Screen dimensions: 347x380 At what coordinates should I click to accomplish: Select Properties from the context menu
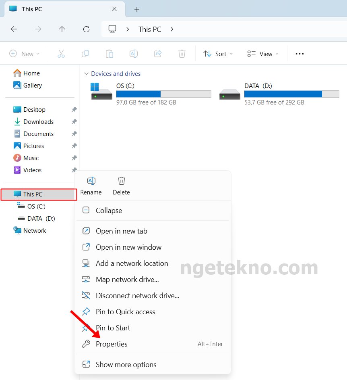[112, 344]
